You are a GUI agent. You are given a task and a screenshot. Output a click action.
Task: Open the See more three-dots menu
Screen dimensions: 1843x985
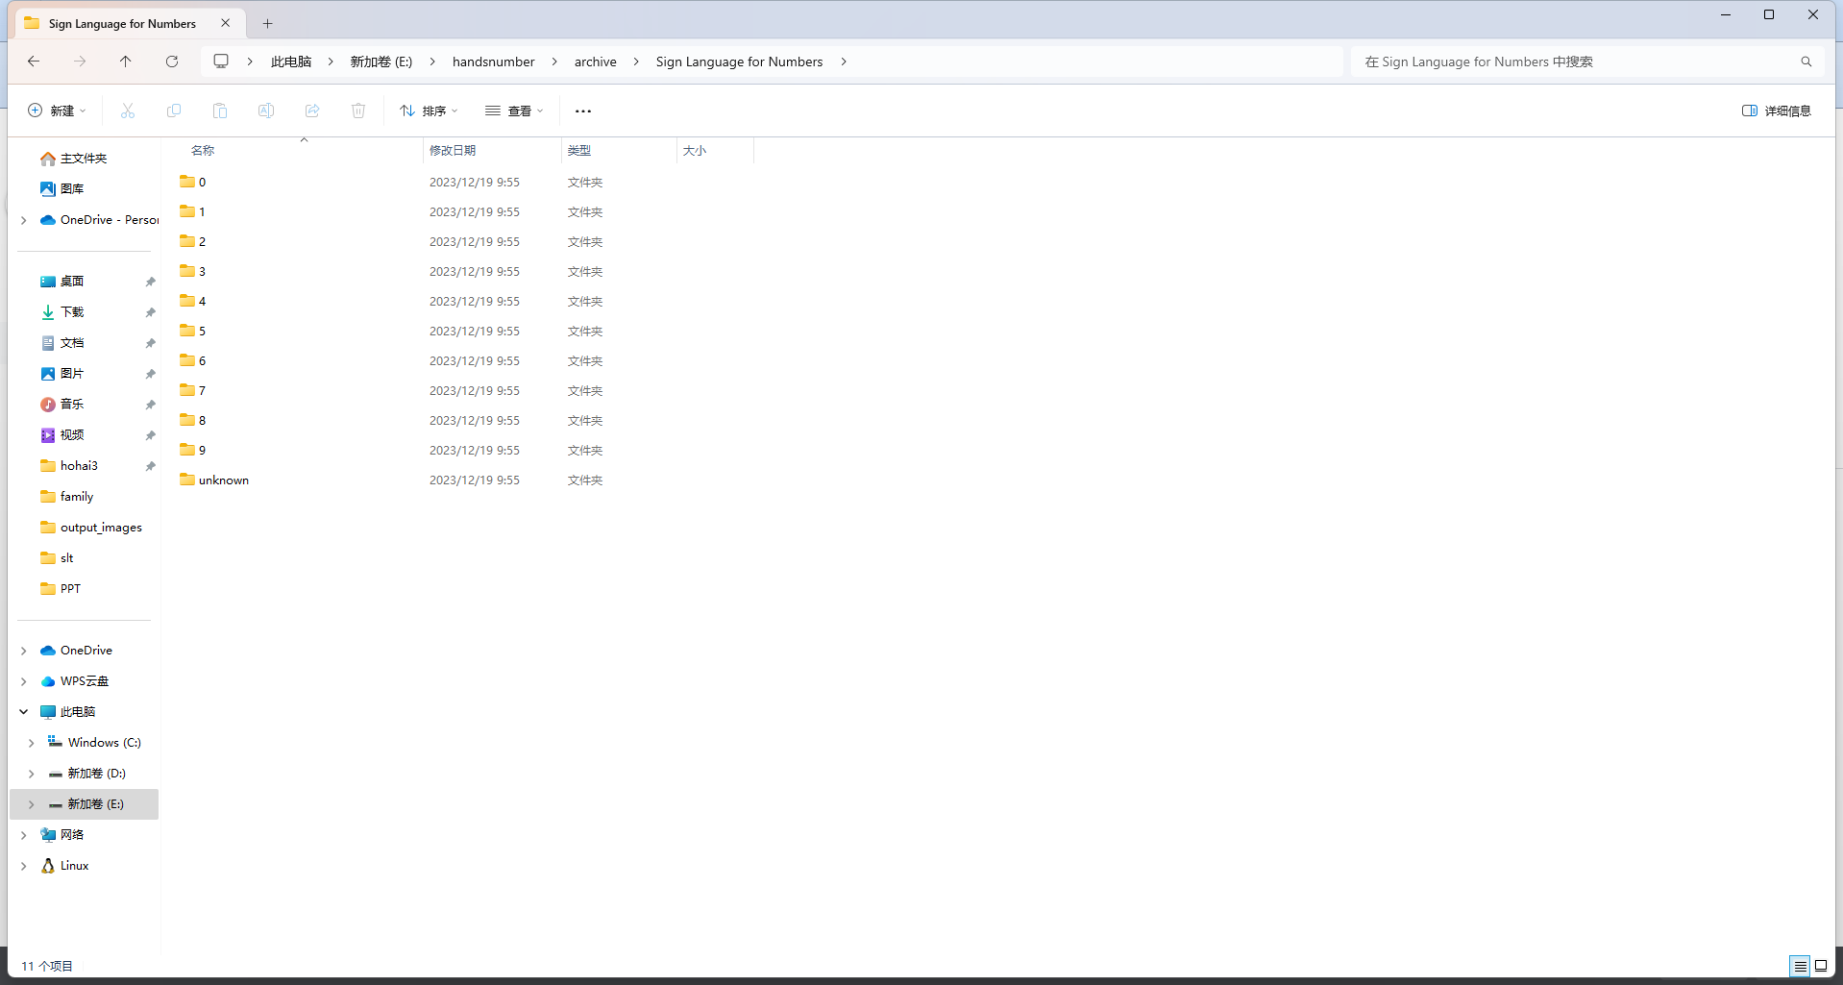coord(583,111)
